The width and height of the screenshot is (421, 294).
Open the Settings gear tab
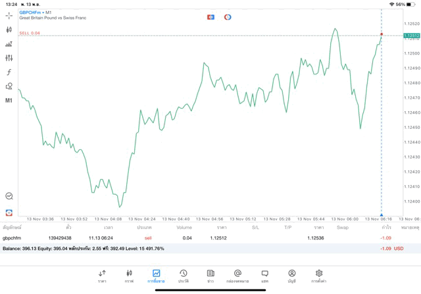[319, 276]
